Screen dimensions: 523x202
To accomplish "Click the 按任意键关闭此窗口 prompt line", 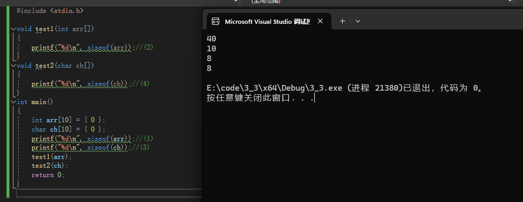I will pyautogui.click(x=261, y=98).
